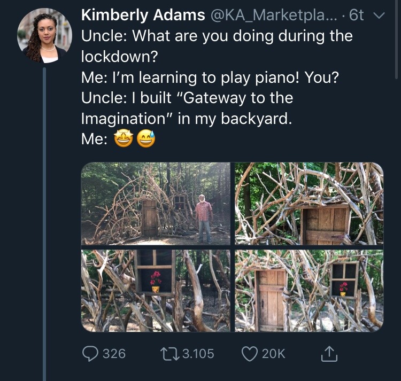The height and width of the screenshot is (381, 401).
Task: Open the top-right wooden door photo
Action: point(309,204)
